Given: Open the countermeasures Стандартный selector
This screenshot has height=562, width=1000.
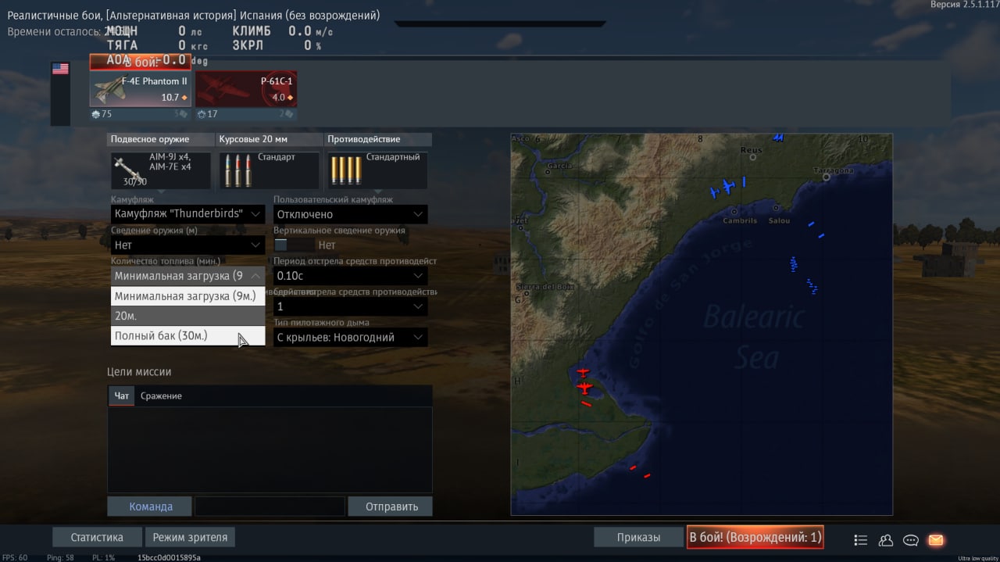Looking at the screenshot, I should click(377, 170).
